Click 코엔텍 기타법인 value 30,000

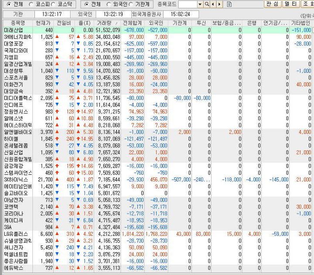[x=304, y=207]
